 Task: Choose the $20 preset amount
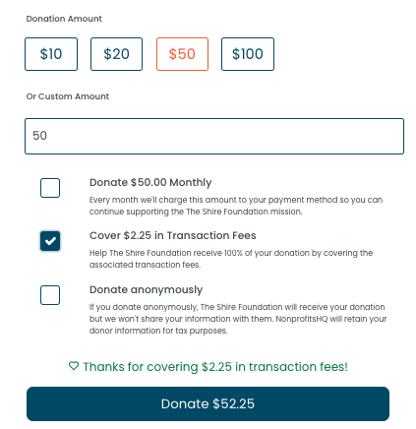click(116, 54)
